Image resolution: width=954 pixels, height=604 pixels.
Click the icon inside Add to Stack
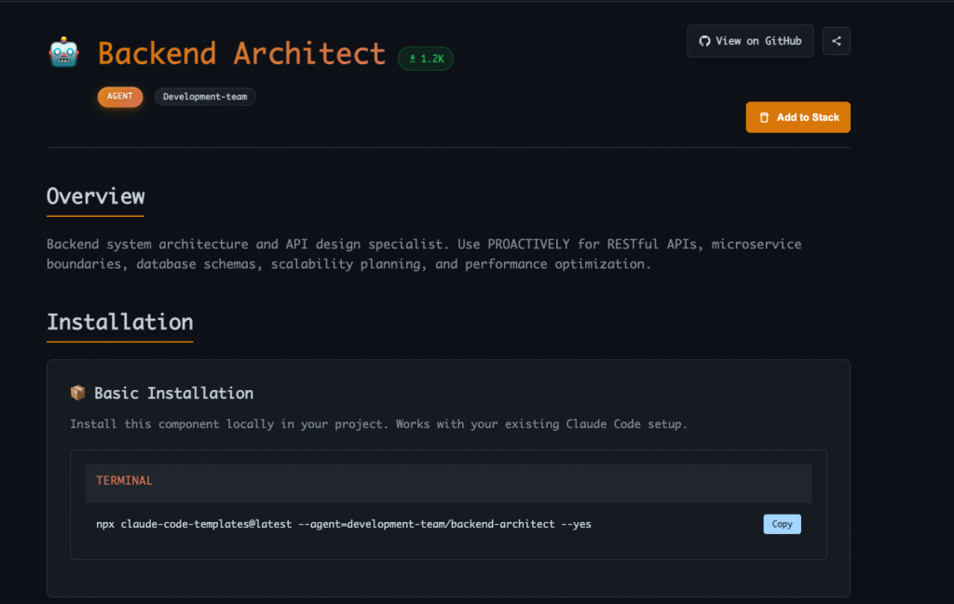764,117
